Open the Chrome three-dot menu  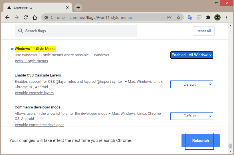(x=227, y=17)
